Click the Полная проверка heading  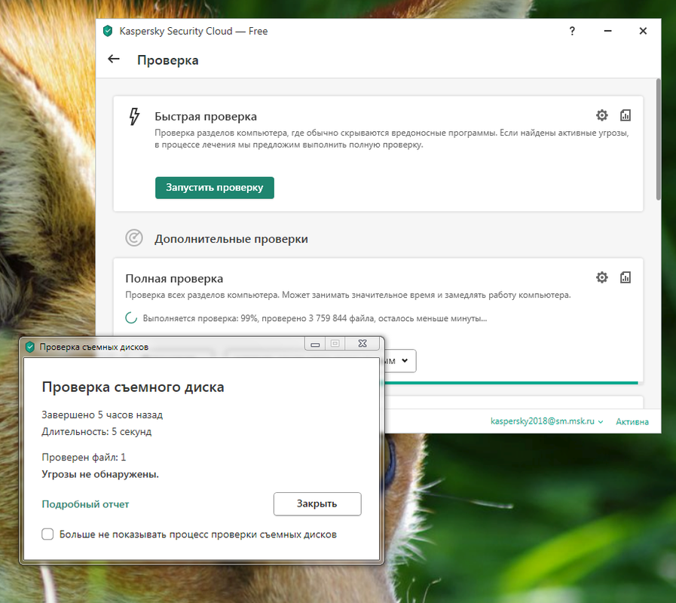174,279
